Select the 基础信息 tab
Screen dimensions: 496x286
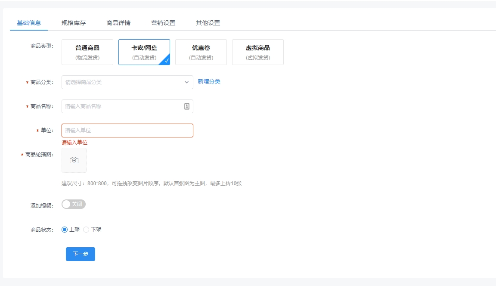[29, 23]
